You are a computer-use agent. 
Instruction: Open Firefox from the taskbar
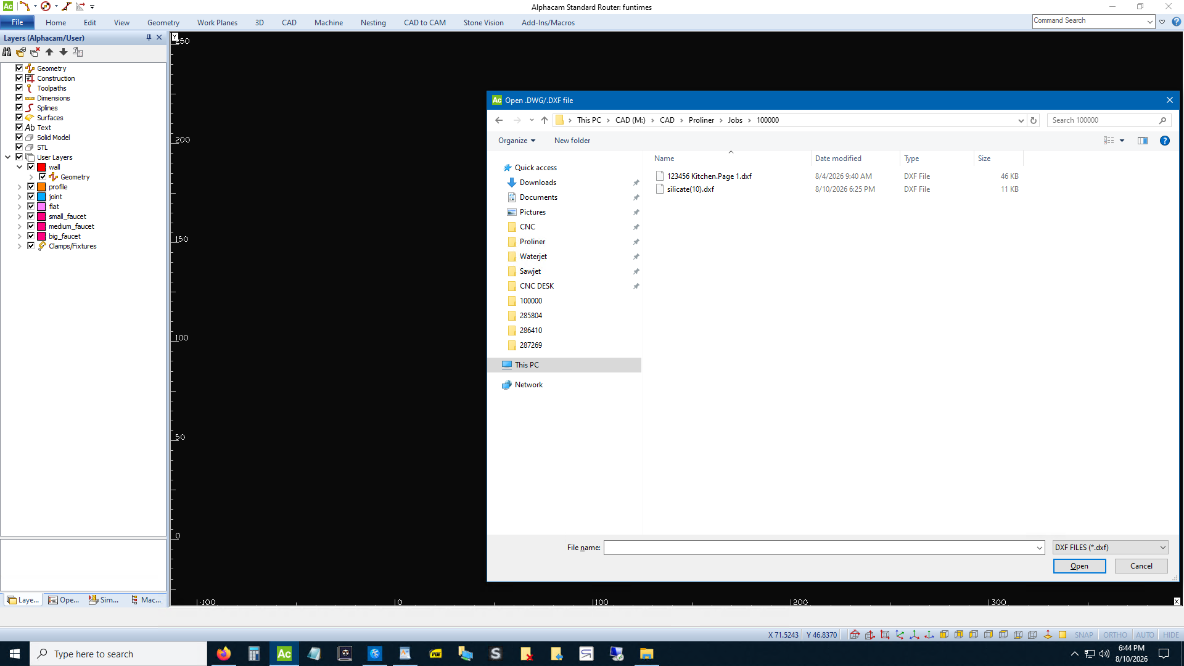223,654
